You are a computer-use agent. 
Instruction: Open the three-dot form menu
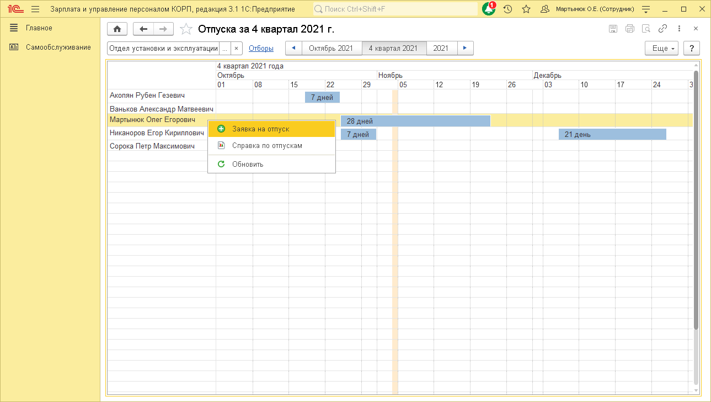(x=679, y=29)
